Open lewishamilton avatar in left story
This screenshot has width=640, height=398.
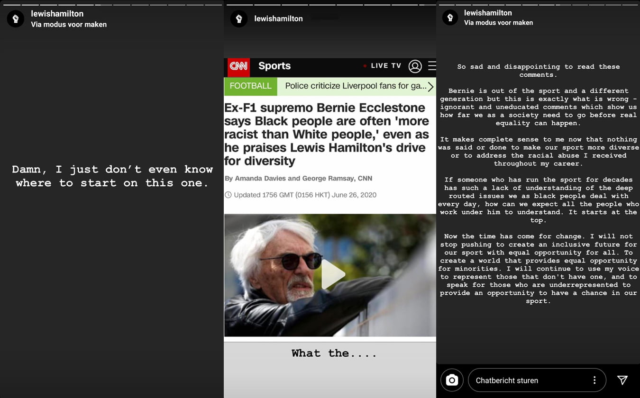pyautogui.click(x=16, y=19)
